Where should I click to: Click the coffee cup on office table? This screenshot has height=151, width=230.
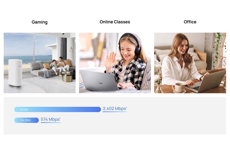tap(179, 88)
